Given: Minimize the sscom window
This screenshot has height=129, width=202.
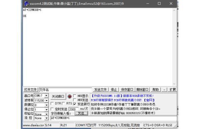Looking at the screenshot, I should tap(148, 3).
